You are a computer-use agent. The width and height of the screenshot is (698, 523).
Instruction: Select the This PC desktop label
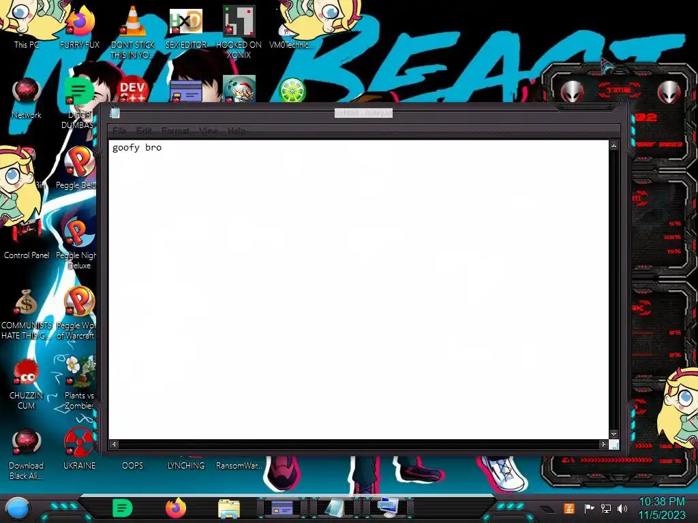(x=27, y=44)
